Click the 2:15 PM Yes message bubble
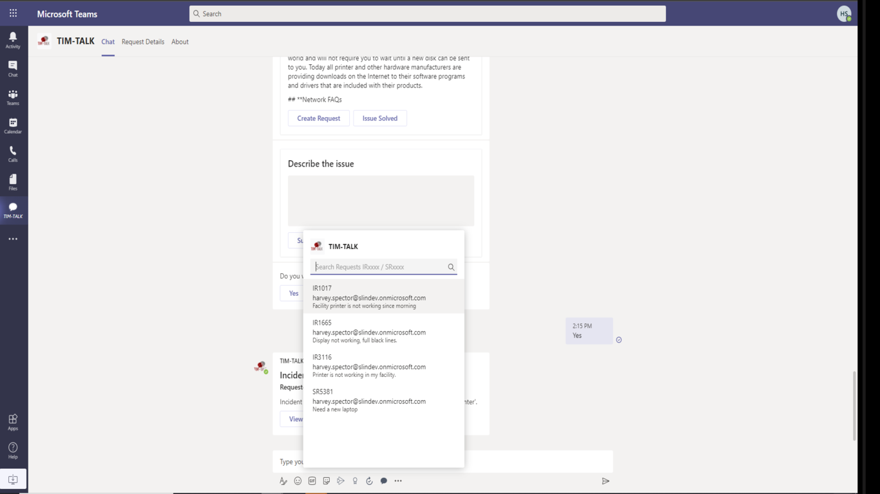Screen dimensions: 880x494 589,331
